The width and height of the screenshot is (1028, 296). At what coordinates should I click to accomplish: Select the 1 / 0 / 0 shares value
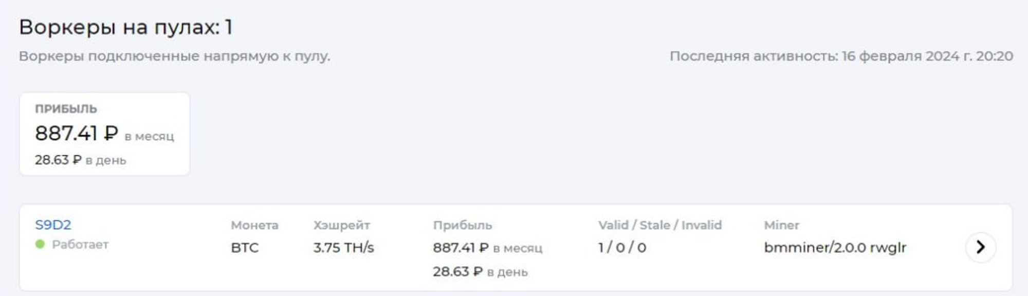pyautogui.click(x=622, y=248)
